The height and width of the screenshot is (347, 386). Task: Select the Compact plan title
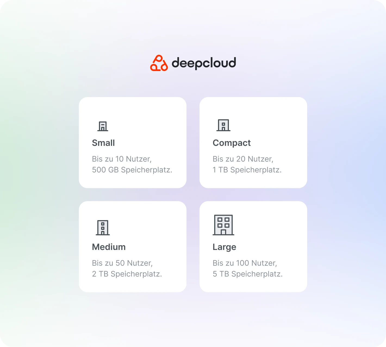232,143
